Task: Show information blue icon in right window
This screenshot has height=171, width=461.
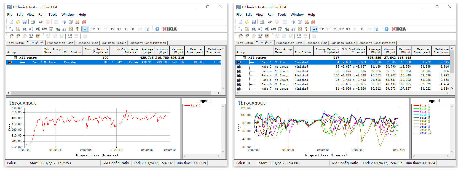Action: (387, 29)
